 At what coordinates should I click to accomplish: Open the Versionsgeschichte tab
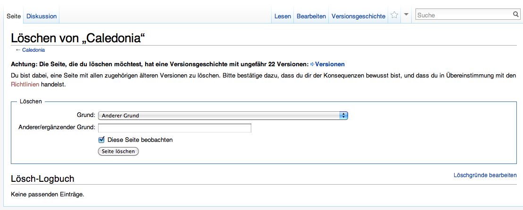358,16
